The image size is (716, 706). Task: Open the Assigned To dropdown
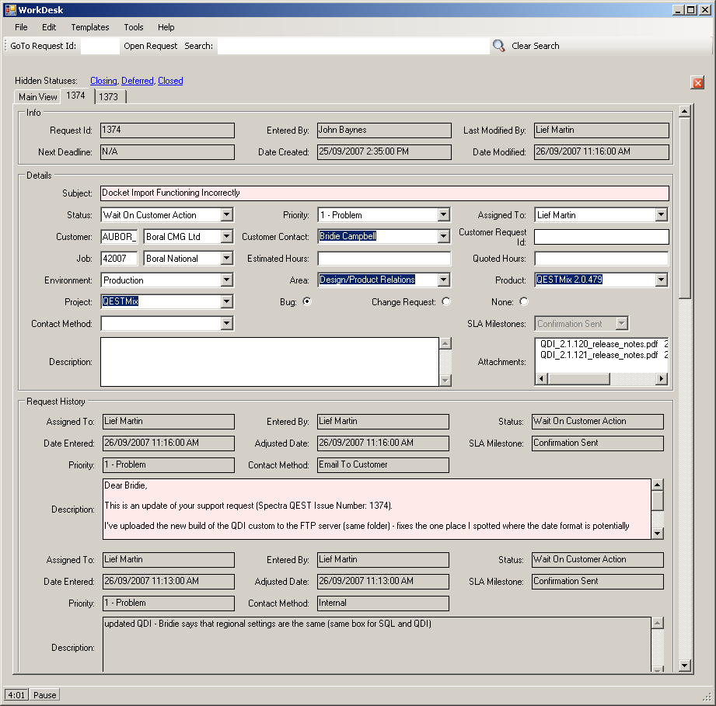[x=661, y=215]
